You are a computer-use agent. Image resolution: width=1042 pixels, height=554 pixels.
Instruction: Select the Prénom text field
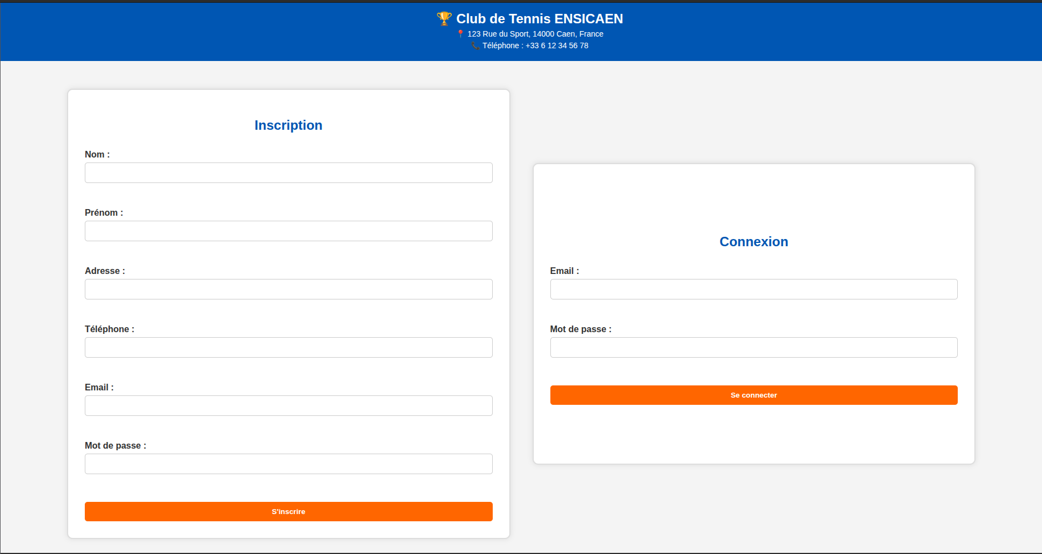(x=288, y=231)
